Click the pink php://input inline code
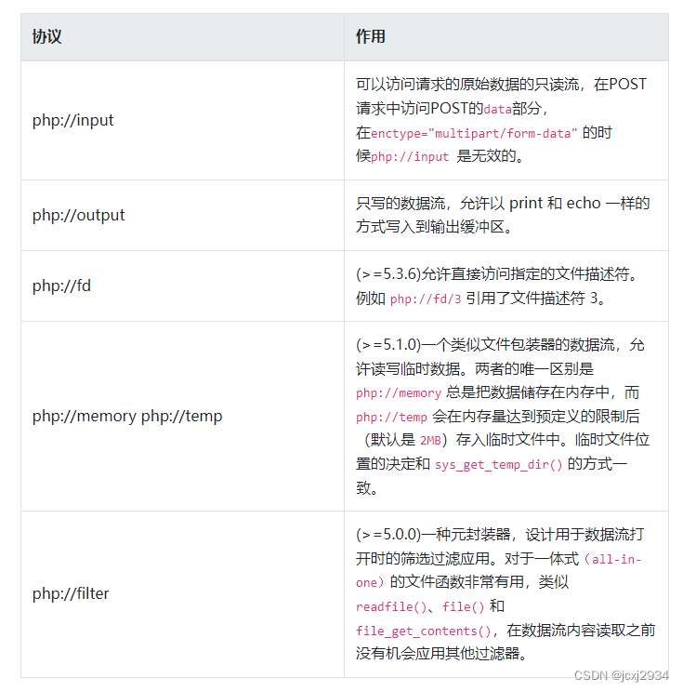The image size is (683, 691). [x=410, y=157]
